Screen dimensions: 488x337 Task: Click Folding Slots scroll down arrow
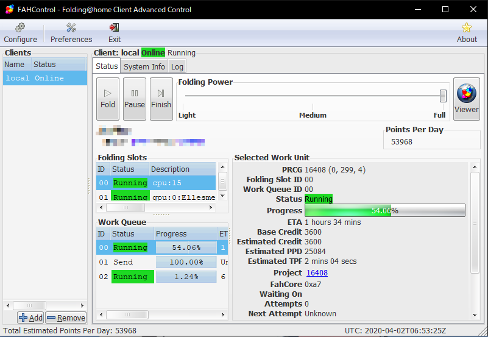[x=222, y=196]
